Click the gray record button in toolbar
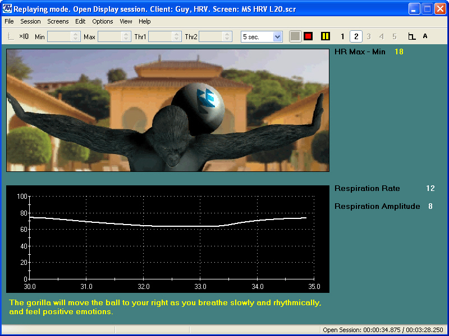Image resolution: width=449 pixels, height=336 pixels. tap(295, 36)
